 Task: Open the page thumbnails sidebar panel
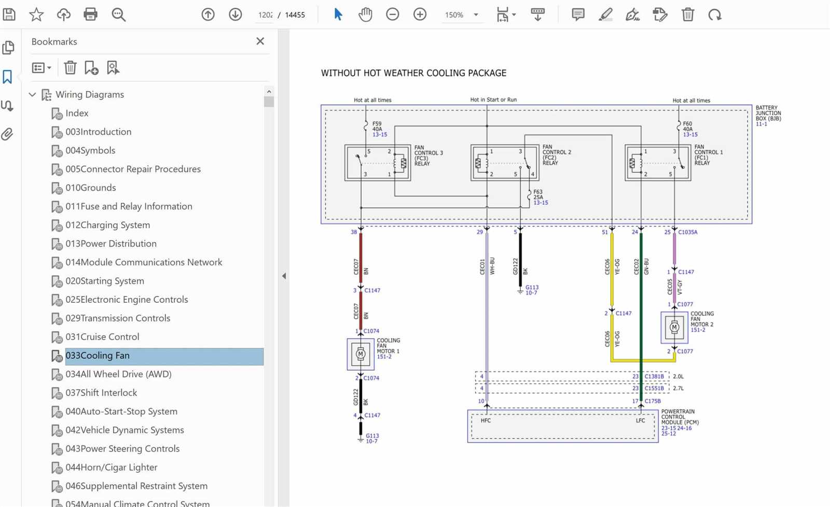pos(8,48)
